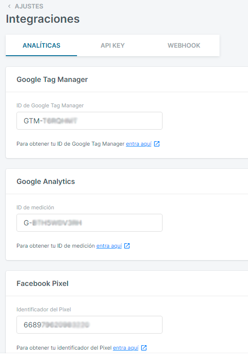Open the WEBHOOK tab
The height and width of the screenshot is (363, 248).
[x=184, y=45]
